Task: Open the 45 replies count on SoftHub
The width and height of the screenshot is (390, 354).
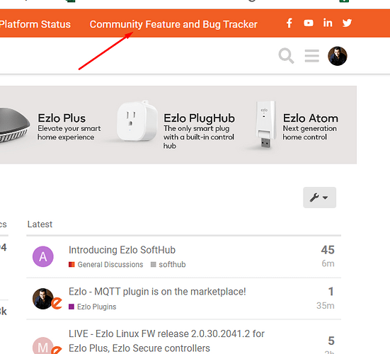Action: (x=328, y=250)
